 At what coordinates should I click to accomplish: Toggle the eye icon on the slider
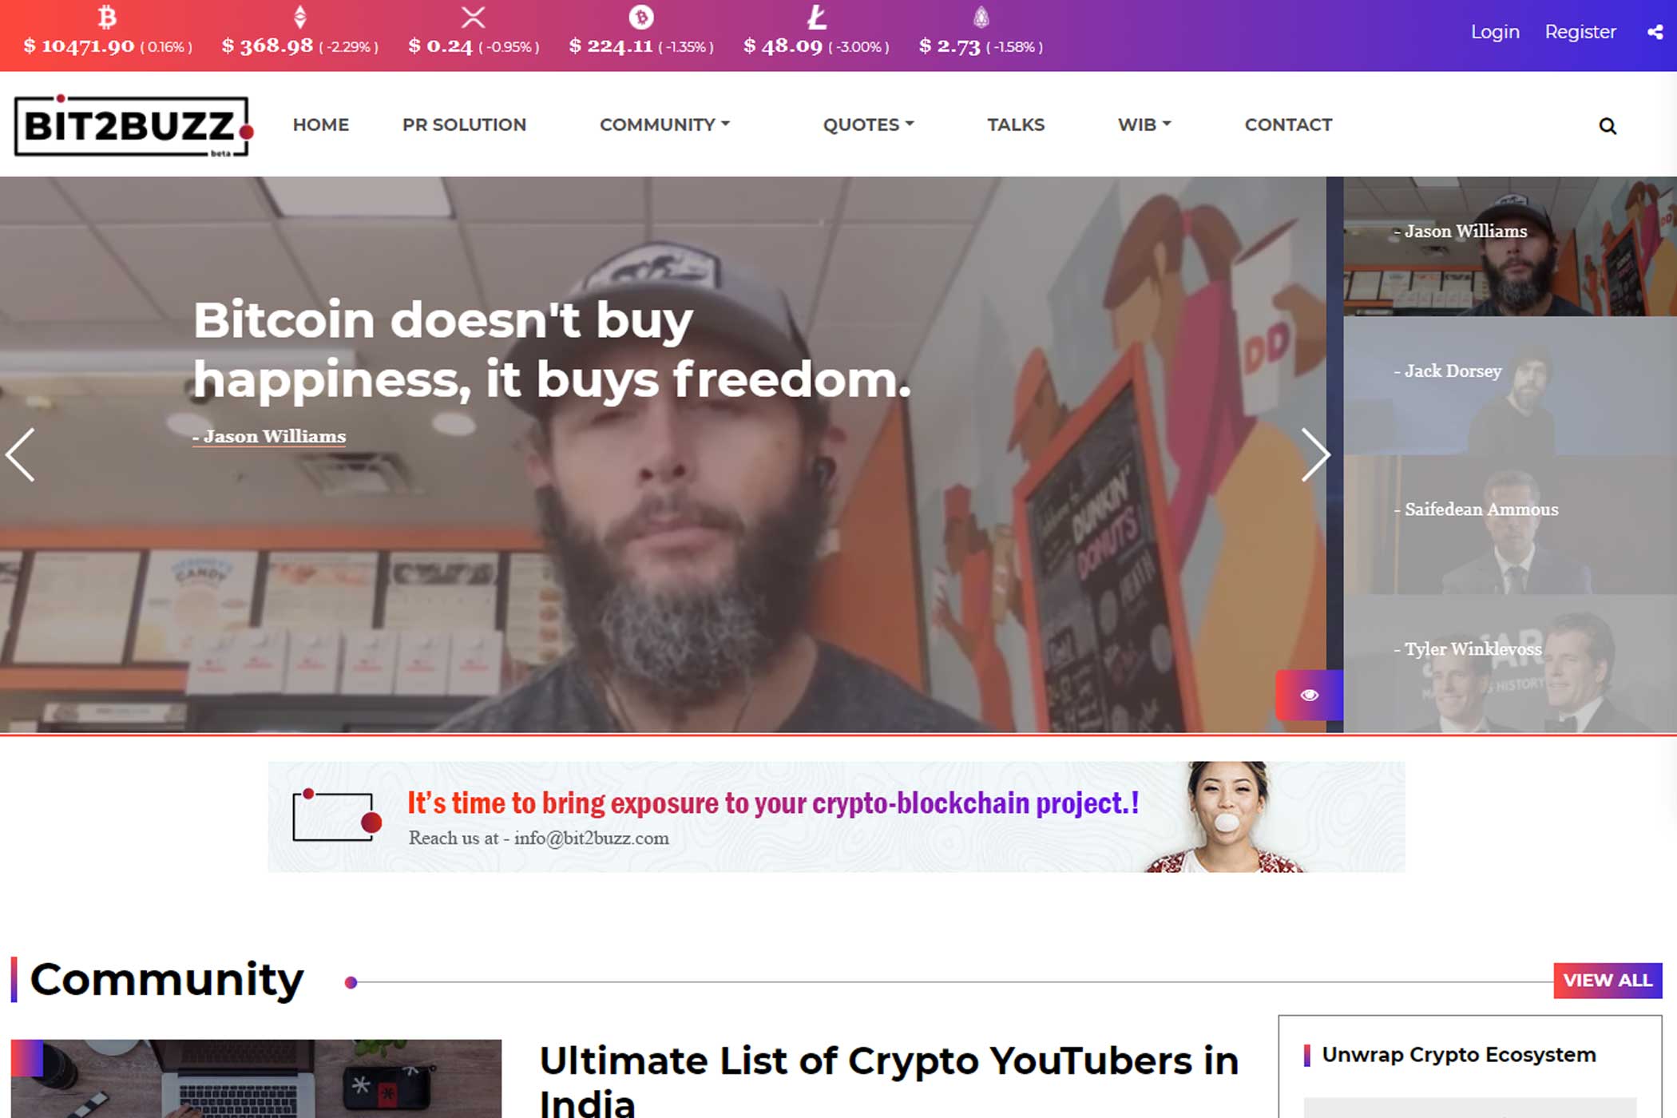click(1309, 695)
